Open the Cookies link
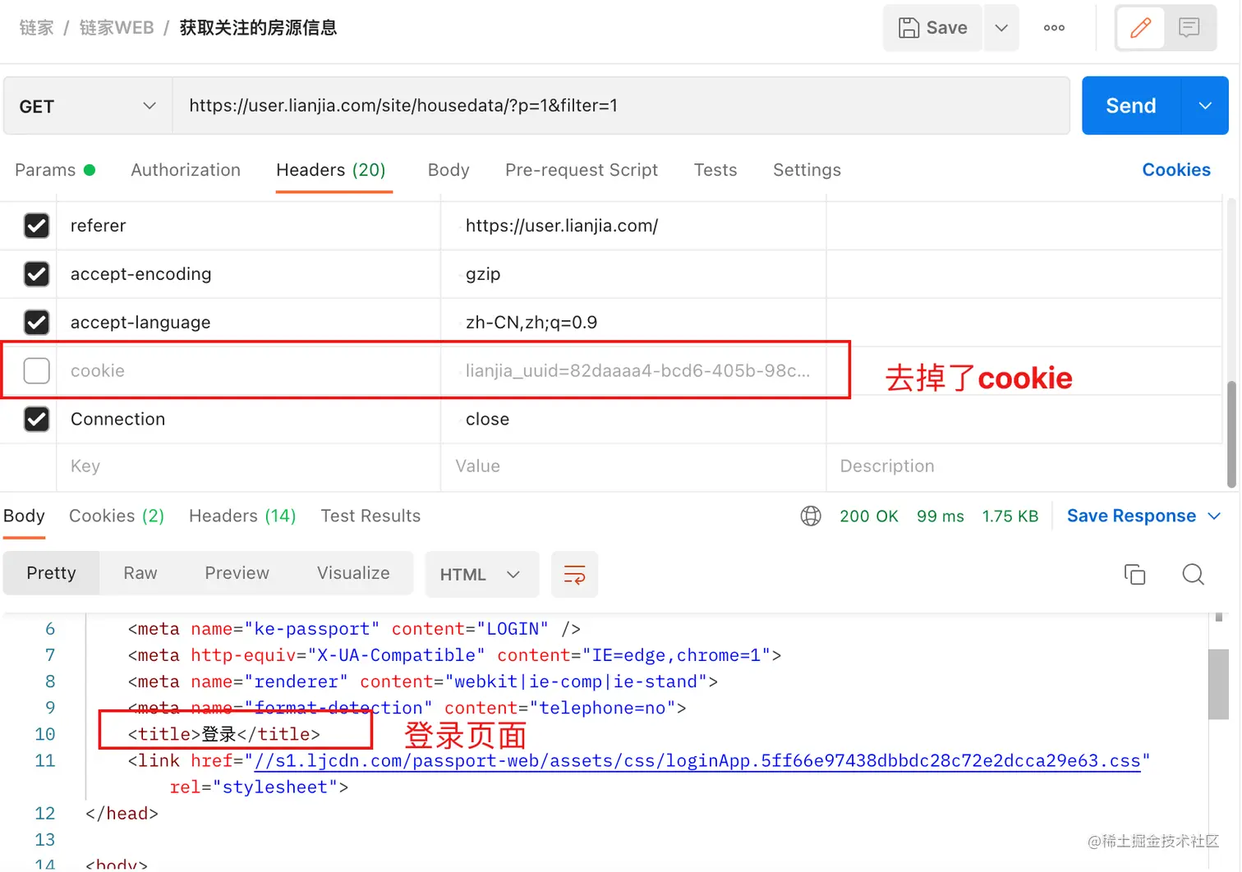 click(x=1176, y=170)
